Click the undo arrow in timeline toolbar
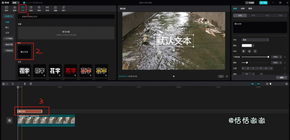This screenshot has height=140, width=290. (13, 84)
